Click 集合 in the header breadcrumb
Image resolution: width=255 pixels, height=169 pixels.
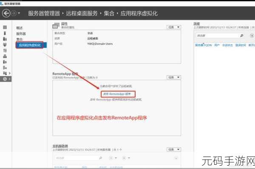point(109,13)
